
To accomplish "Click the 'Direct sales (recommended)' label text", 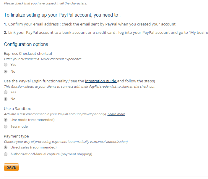I will click(34, 147).
